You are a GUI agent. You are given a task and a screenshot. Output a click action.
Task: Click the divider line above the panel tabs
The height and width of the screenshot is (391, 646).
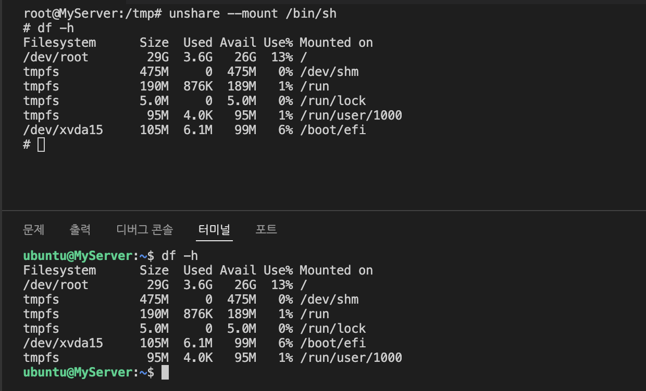[x=324, y=210]
